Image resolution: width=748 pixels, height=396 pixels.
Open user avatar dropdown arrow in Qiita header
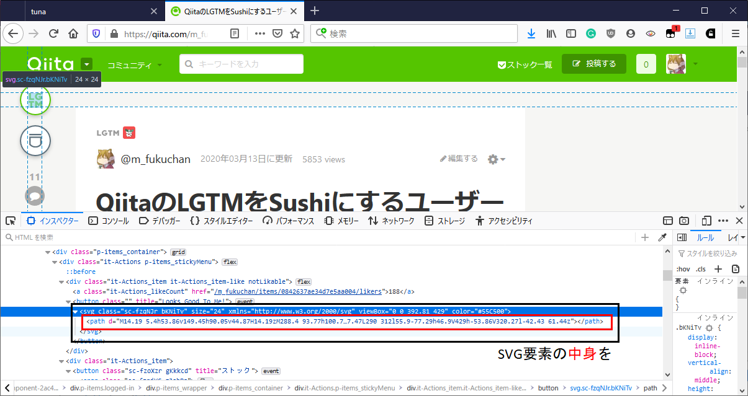tap(695, 64)
